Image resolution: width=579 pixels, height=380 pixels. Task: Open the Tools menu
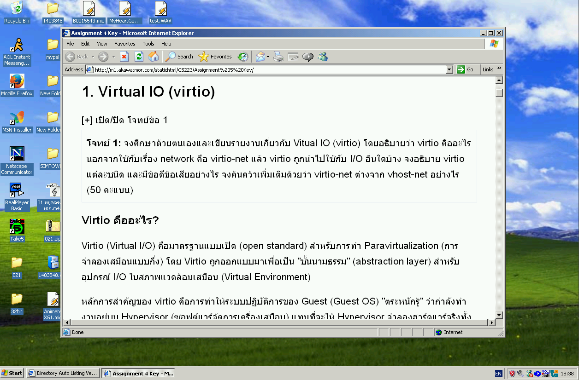pos(148,44)
